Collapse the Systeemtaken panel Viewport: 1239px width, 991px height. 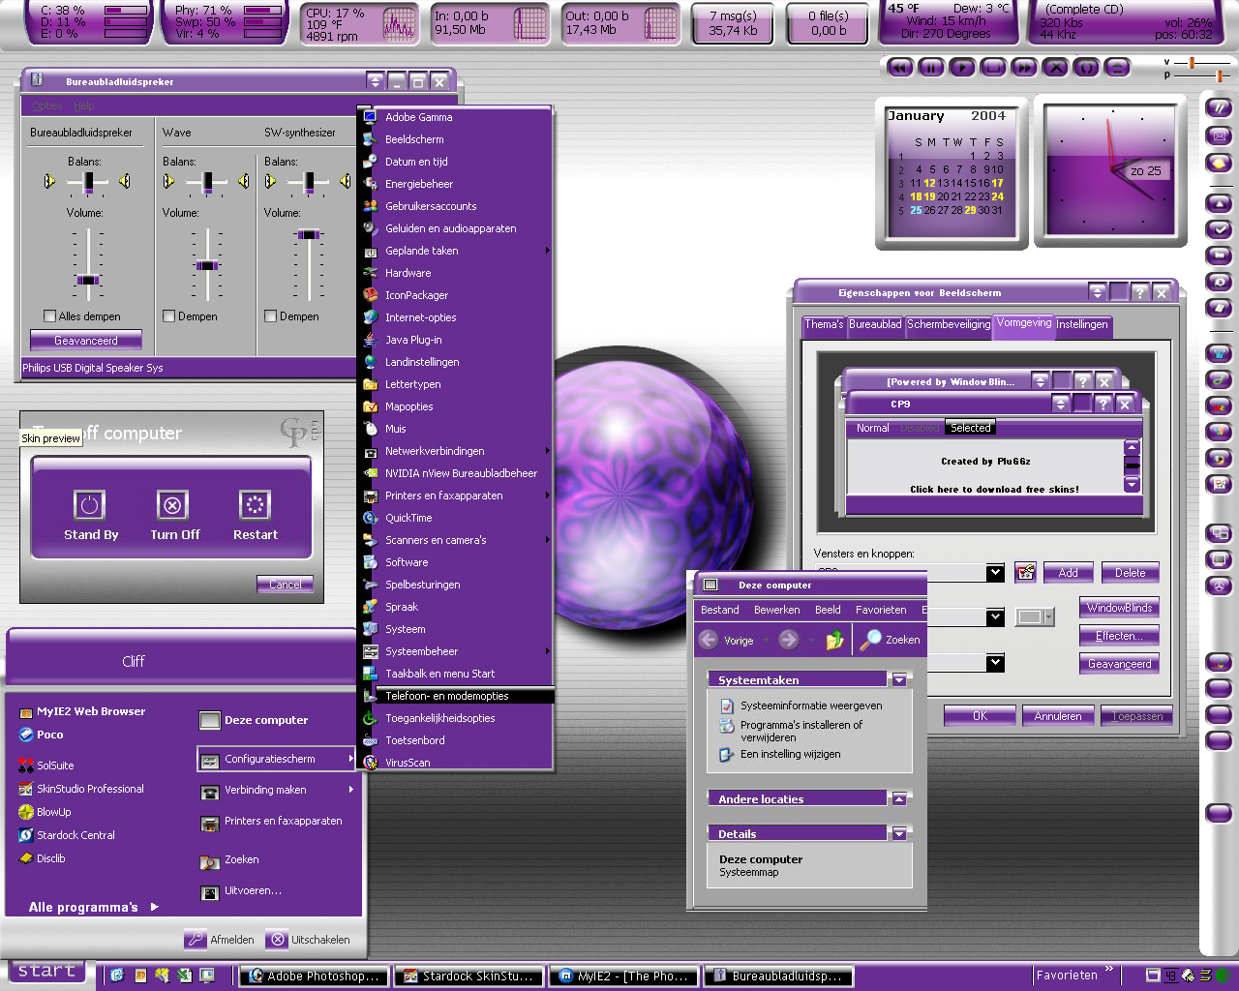click(x=899, y=680)
